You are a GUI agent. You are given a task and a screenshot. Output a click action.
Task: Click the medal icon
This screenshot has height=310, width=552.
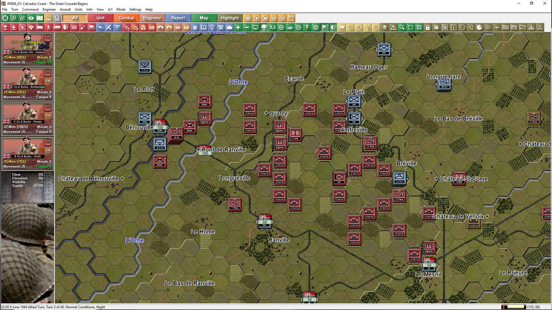(212, 27)
